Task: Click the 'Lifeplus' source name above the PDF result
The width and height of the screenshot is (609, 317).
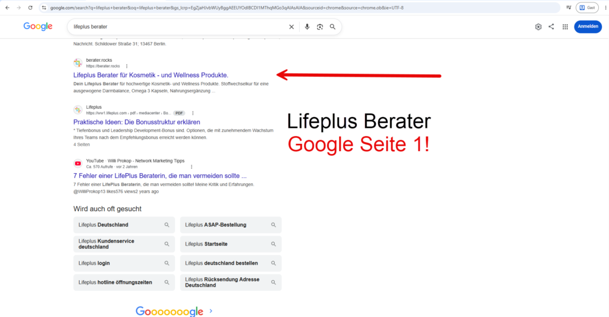Action: point(93,107)
